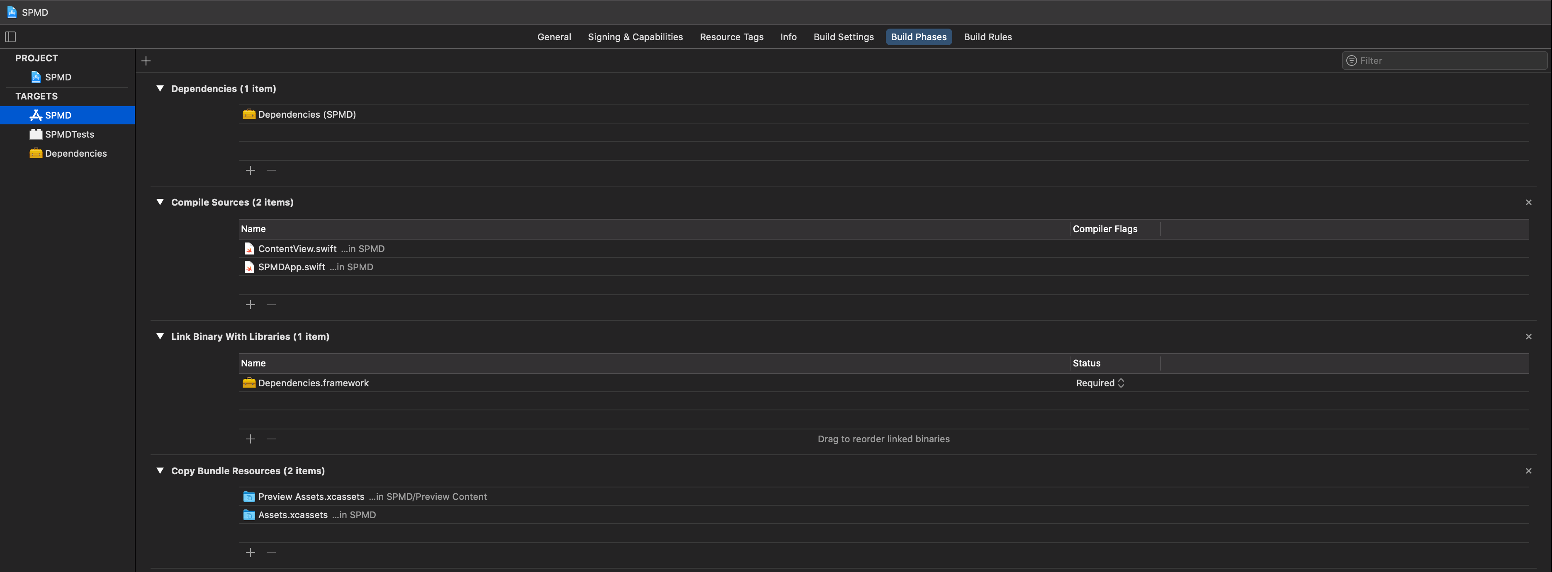The width and height of the screenshot is (1552, 572).
Task: Open the Required status popup for Dependencies.framework
Action: (1100, 383)
